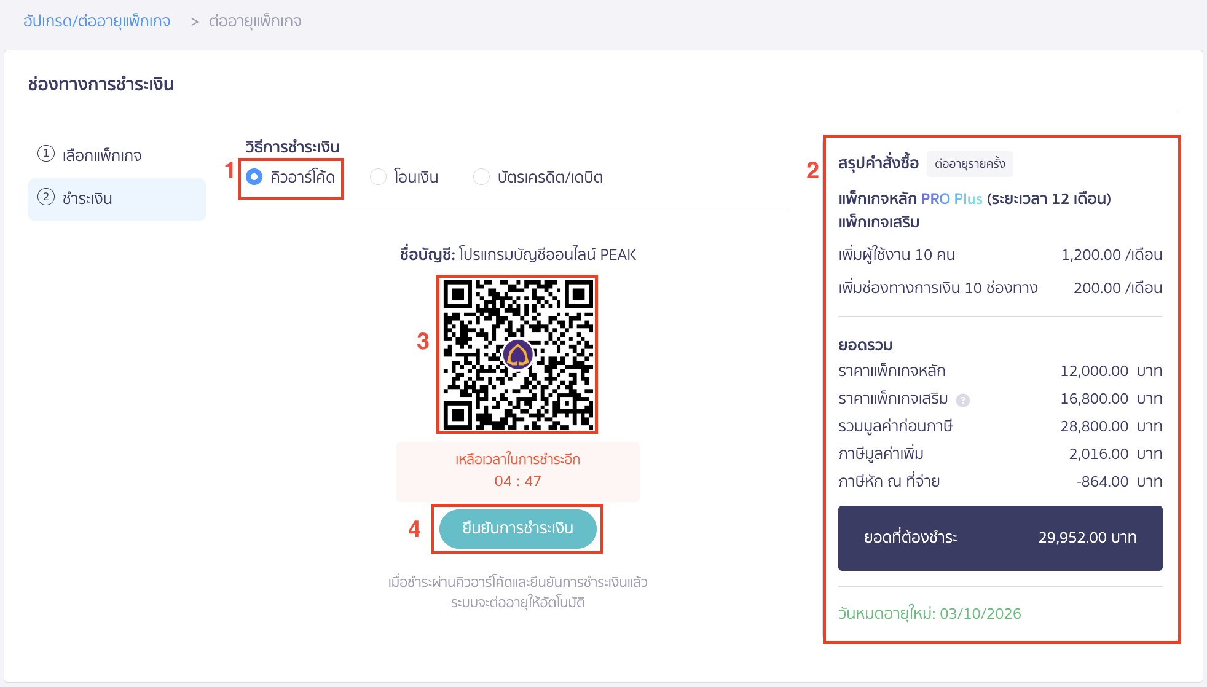Select the คิวอาร์โค้ด payment radio button

tap(254, 177)
